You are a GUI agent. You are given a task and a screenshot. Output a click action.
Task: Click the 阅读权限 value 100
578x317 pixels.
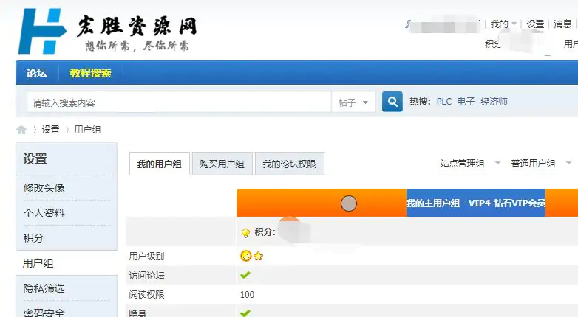pos(247,295)
